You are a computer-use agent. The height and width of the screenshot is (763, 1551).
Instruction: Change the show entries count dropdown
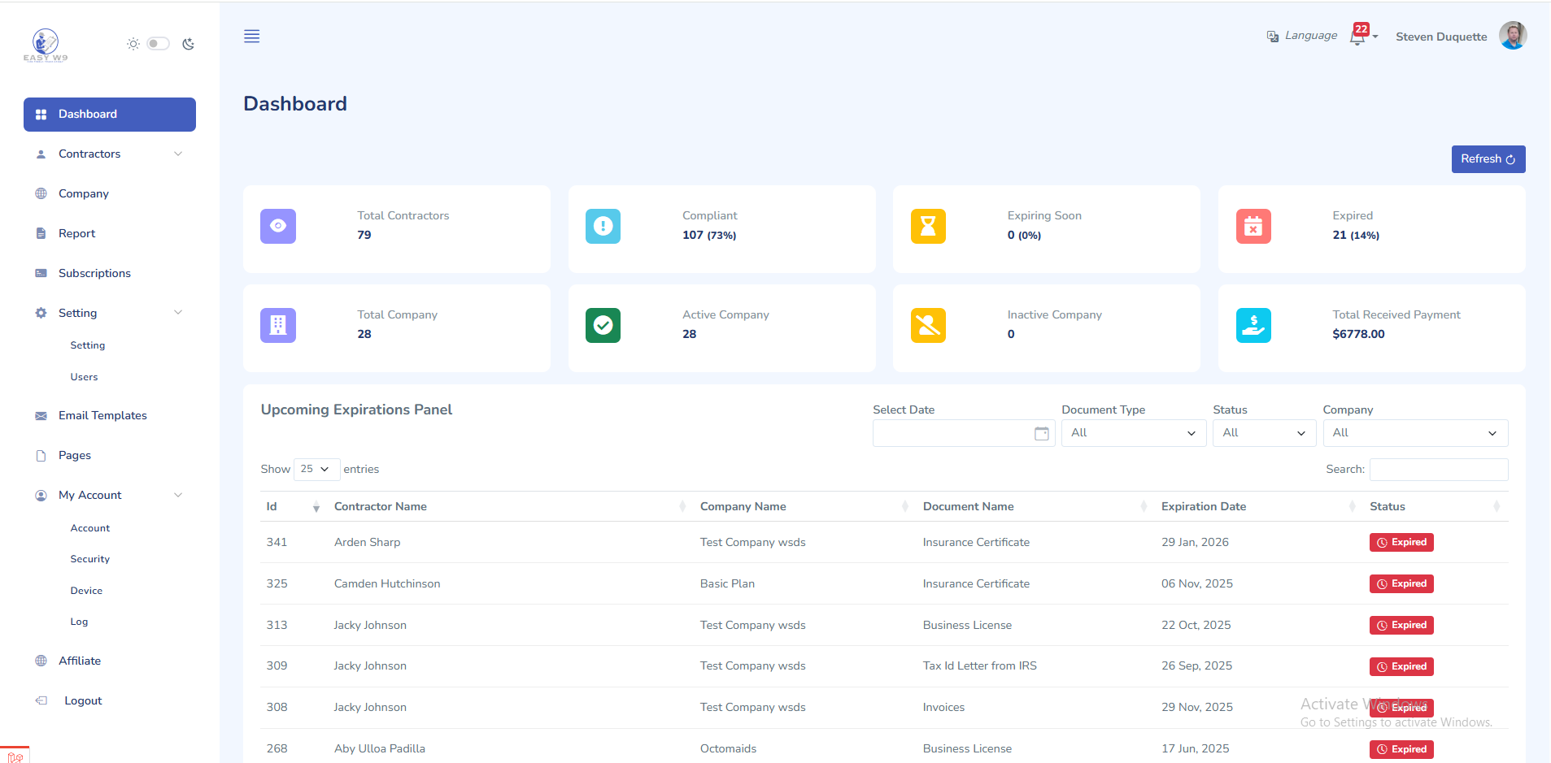click(316, 470)
